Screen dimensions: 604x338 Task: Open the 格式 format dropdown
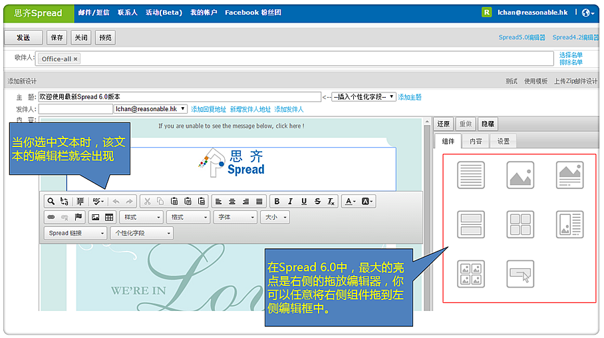tap(188, 218)
